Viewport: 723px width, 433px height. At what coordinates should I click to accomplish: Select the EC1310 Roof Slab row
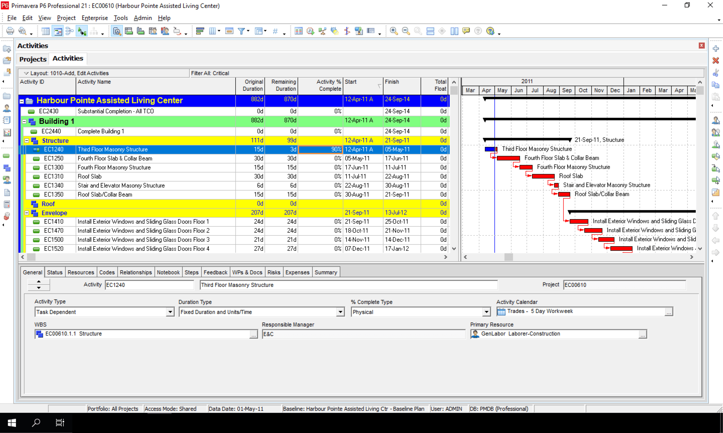(234, 177)
